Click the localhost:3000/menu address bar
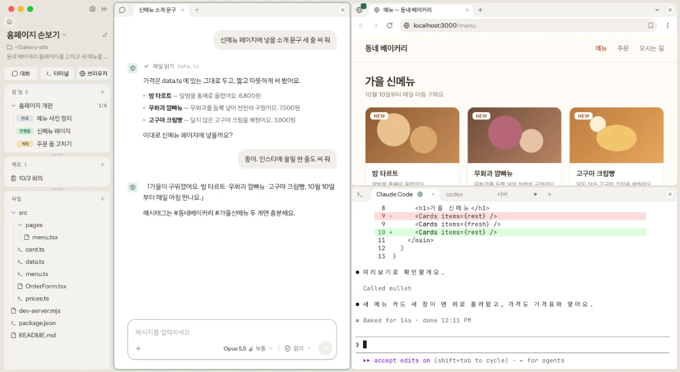 pyautogui.click(x=528, y=25)
